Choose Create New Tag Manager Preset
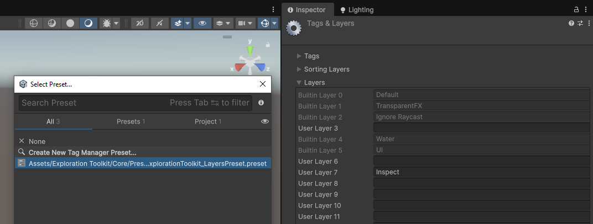The width and height of the screenshot is (593, 224). 82,152
